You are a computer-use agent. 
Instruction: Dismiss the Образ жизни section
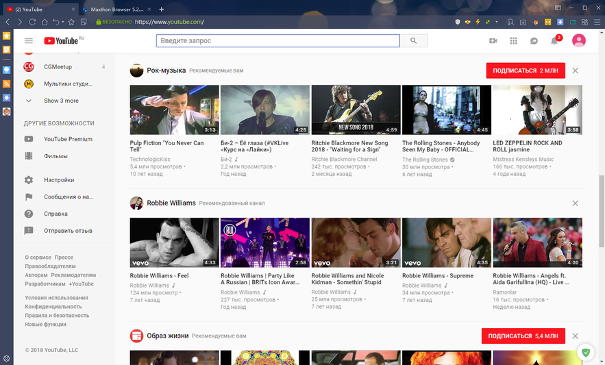click(575, 336)
